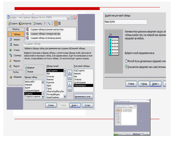
Task: Click the Создать toolbar button
Action: pyautogui.click(x=37, y=23)
